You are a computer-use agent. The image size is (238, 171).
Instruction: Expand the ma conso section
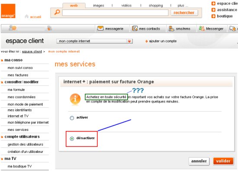point(13,60)
